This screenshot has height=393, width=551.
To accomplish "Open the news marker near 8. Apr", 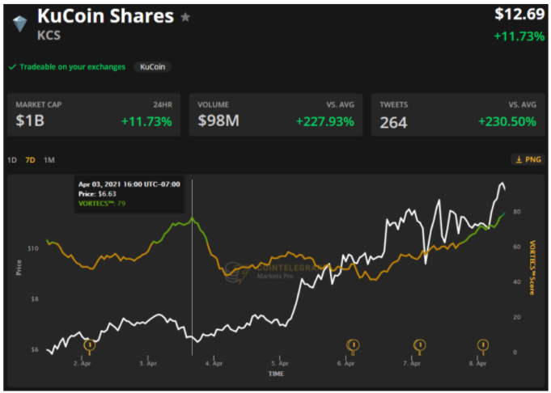I will point(483,345).
